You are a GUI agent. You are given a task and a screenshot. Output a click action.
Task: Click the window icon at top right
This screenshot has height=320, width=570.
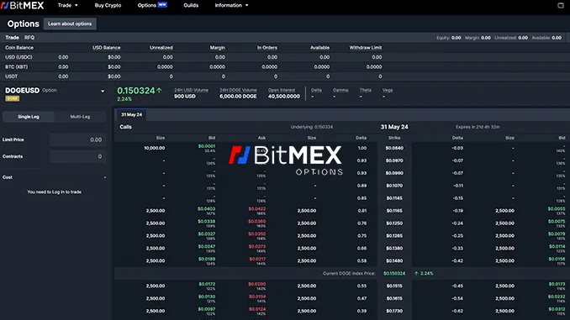pyautogui.click(x=561, y=5)
